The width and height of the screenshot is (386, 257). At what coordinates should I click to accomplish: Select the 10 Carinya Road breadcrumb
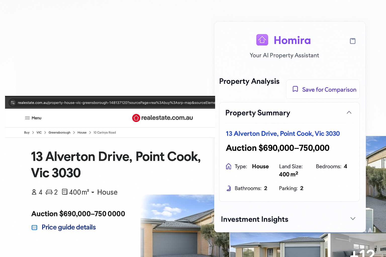coord(105,133)
